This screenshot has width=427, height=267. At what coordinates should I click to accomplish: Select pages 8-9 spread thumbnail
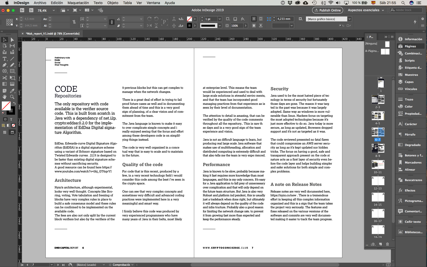(x=378, y=149)
